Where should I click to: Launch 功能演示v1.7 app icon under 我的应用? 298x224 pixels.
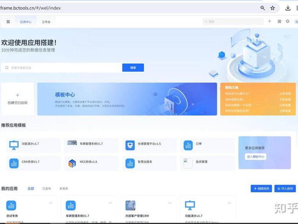[x=190, y=206]
